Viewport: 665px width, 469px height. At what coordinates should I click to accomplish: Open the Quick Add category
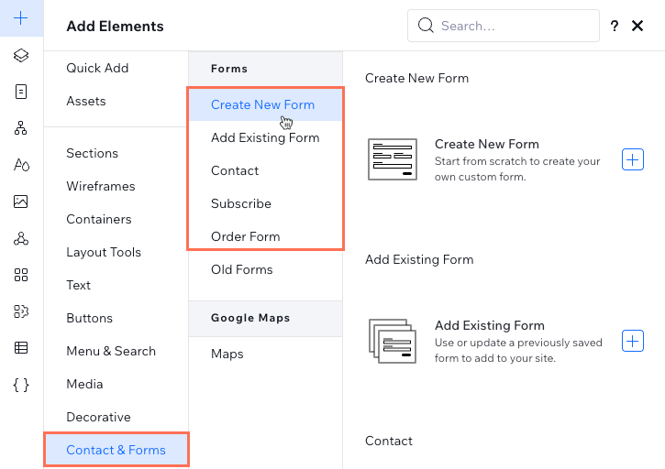[x=97, y=68]
